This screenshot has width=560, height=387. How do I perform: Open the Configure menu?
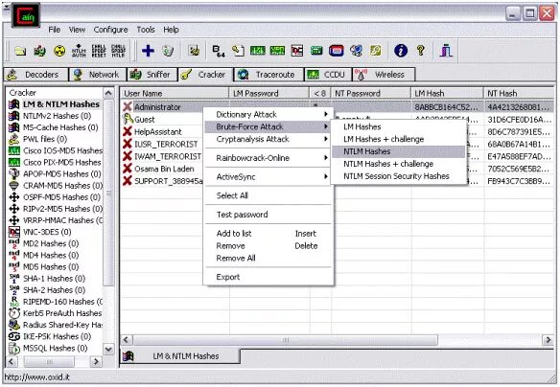point(110,30)
